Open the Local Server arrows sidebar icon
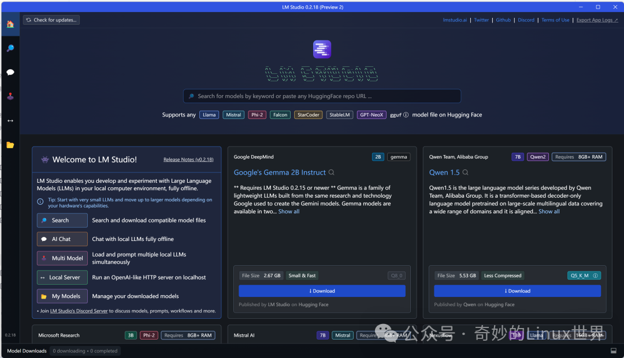 pos(10,120)
